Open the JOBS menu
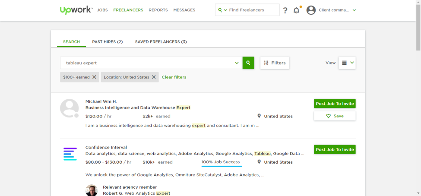This screenshot has height=196, width=421. click(102, 10)
